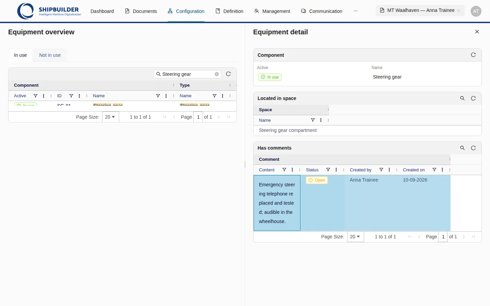This screenshot has height=306, width=490.
Task: Open the Definition menu
Action: pos(229,11)
